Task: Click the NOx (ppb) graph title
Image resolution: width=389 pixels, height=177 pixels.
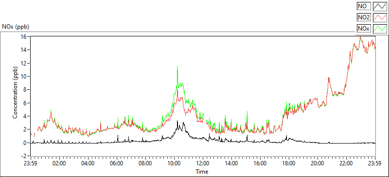Action: tap(16, 27)
